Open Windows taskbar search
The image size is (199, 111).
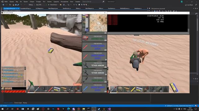(7, 109)
